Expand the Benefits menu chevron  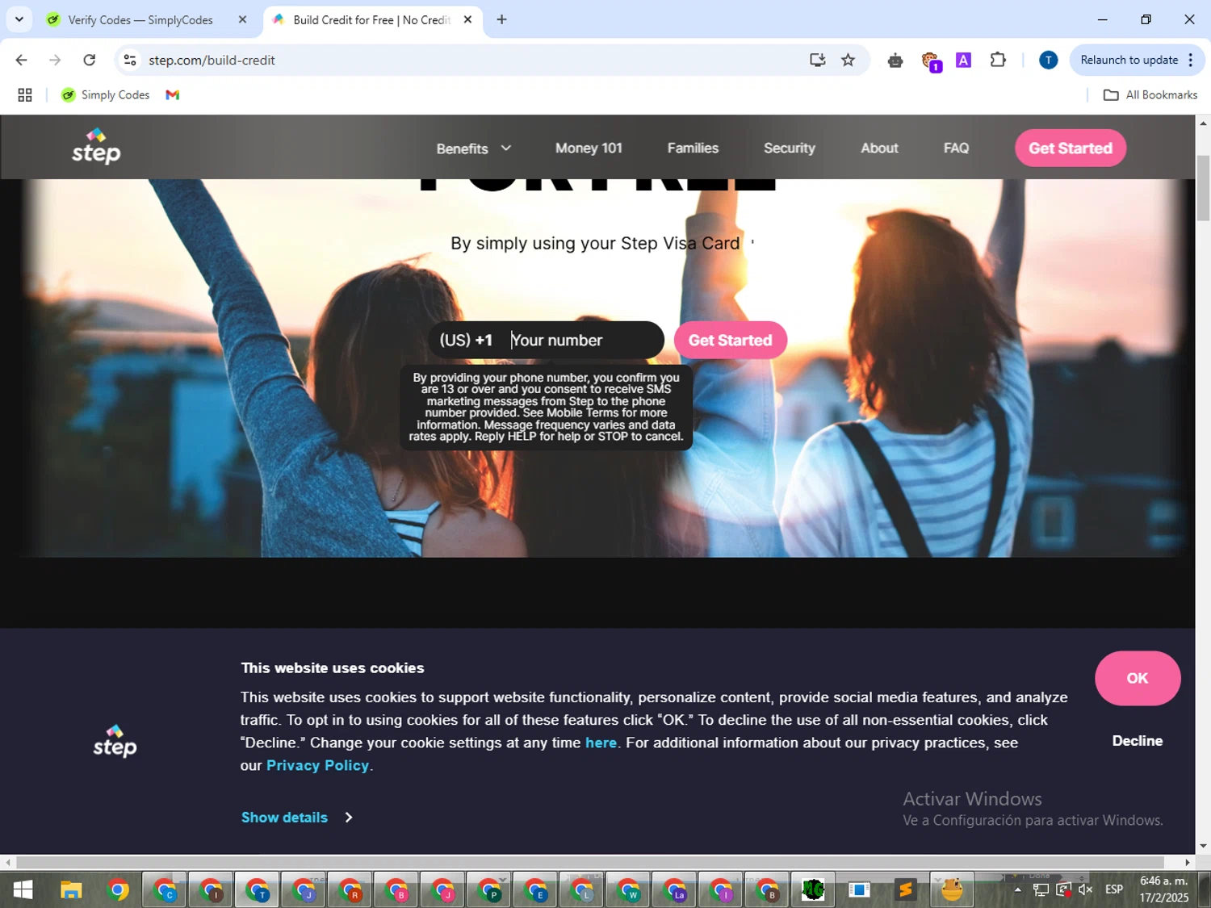click(x=506, y=148)
